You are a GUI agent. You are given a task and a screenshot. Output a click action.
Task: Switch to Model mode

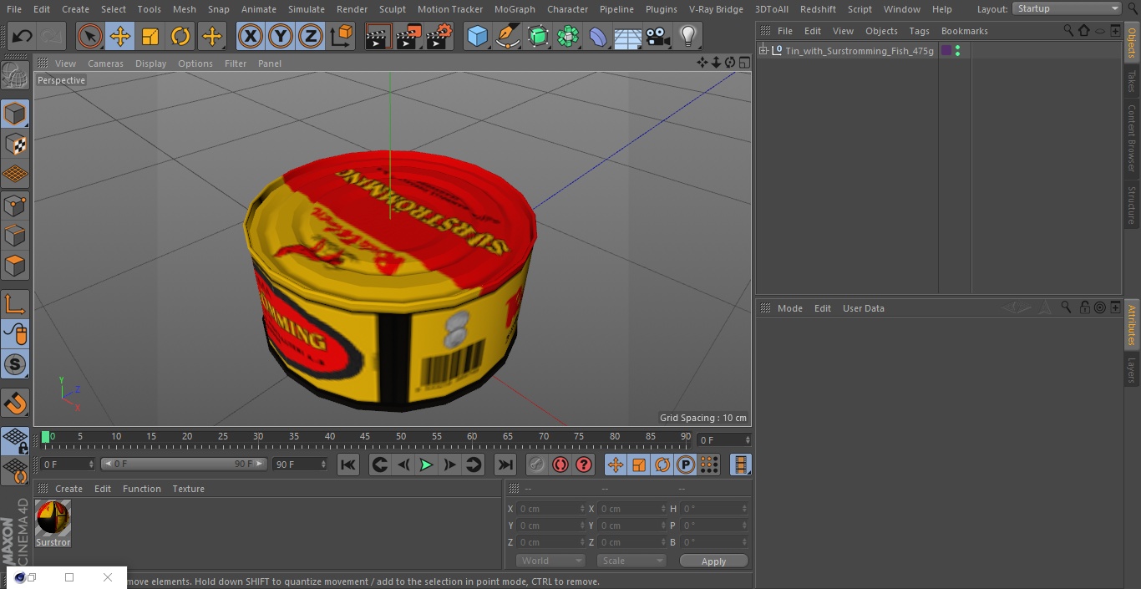tap(15, 114)
